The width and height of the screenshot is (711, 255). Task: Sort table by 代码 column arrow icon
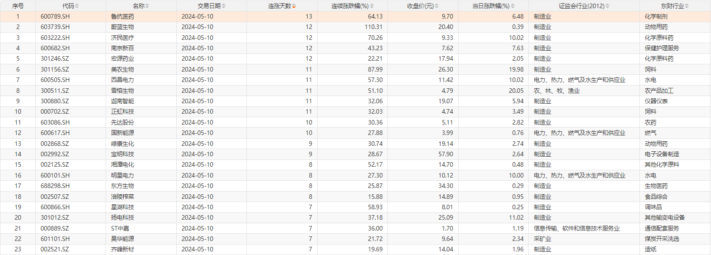click(x=77, y=6)
